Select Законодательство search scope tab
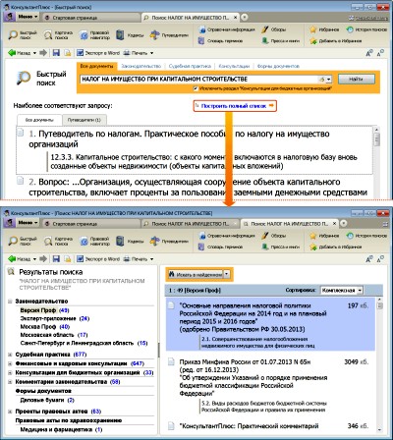The height and width of the screenshot is (440, 393). (x=141, y=66)
